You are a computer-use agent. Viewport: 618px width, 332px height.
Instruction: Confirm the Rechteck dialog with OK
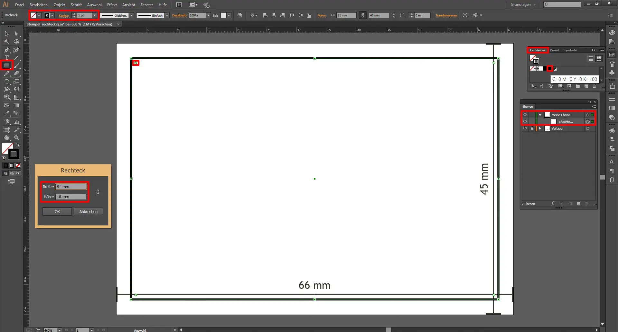(57, 212)
